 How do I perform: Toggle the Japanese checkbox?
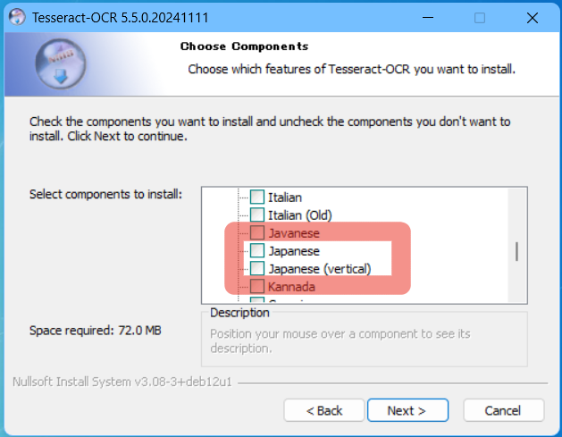257,251
